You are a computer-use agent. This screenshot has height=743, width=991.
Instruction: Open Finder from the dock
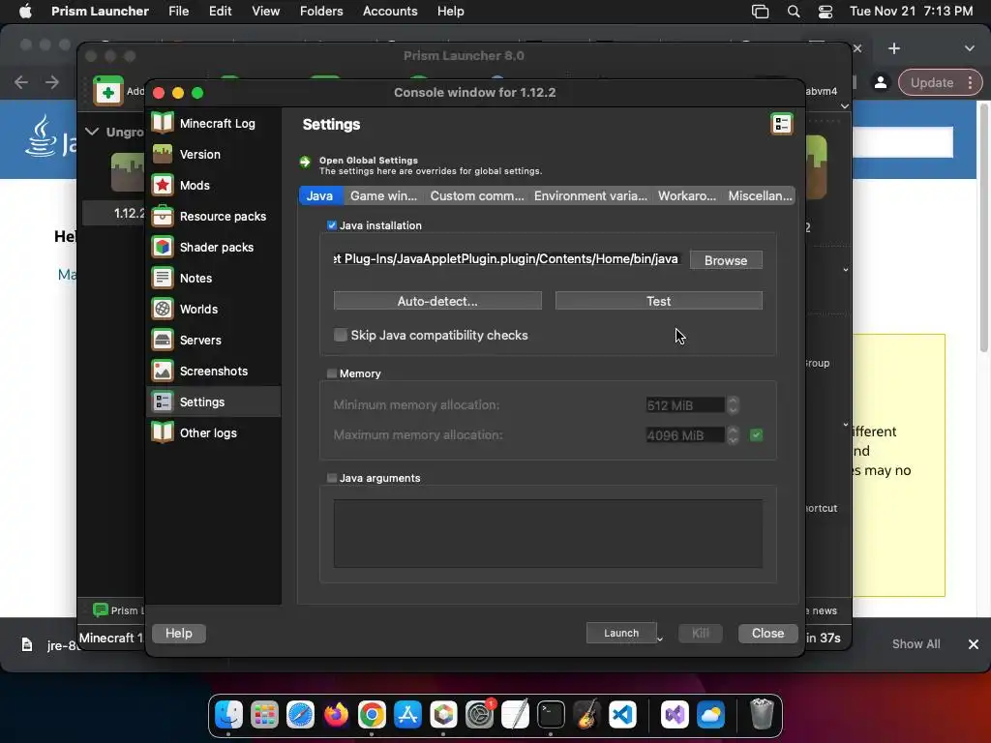(x=228, y=715)
